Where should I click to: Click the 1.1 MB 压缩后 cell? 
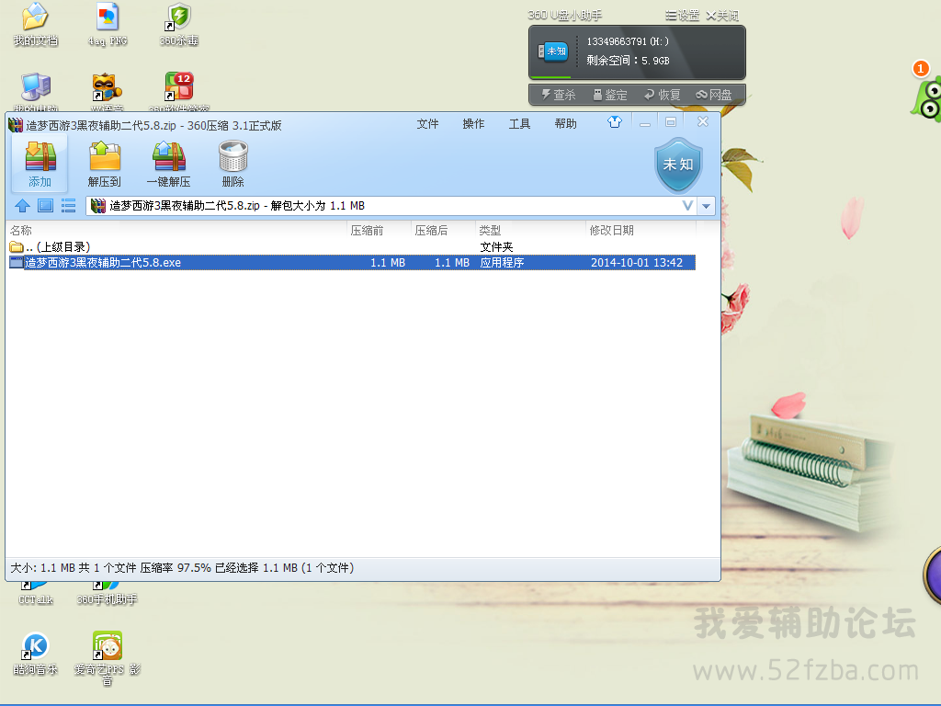click(452, 262)
